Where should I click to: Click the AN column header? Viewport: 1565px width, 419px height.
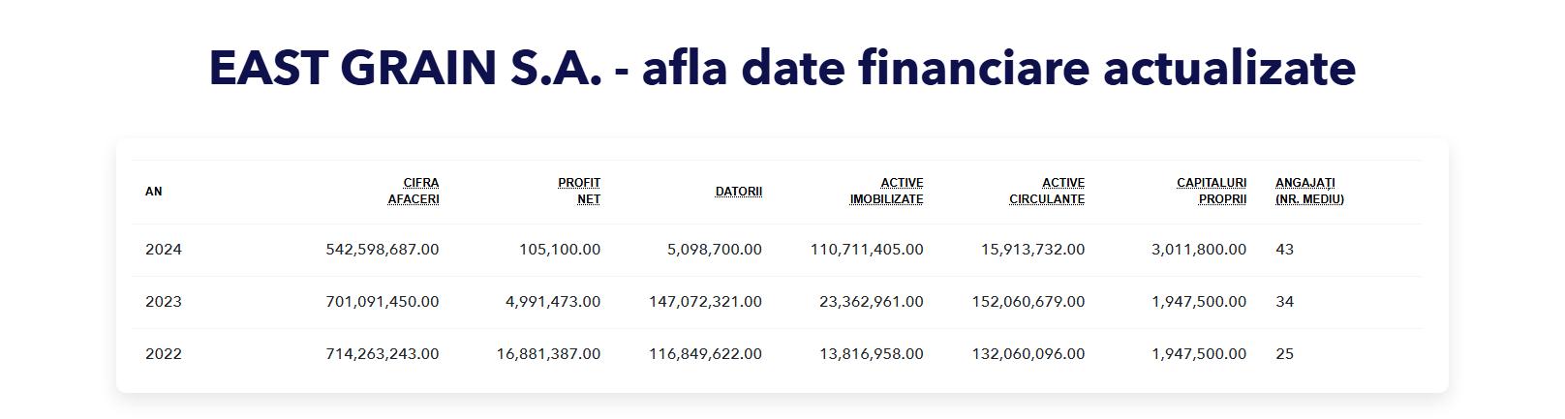pos(154,192)
